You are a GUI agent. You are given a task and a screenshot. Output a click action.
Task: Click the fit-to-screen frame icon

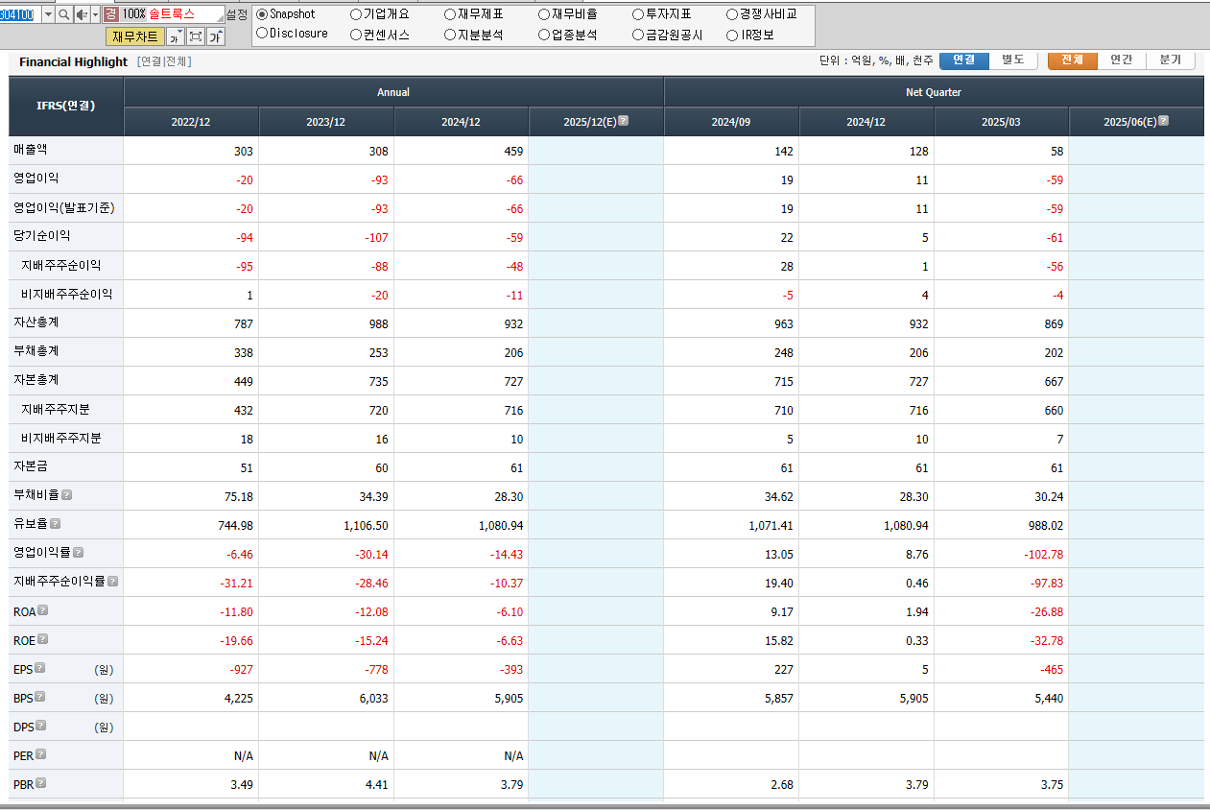(196, 36)
